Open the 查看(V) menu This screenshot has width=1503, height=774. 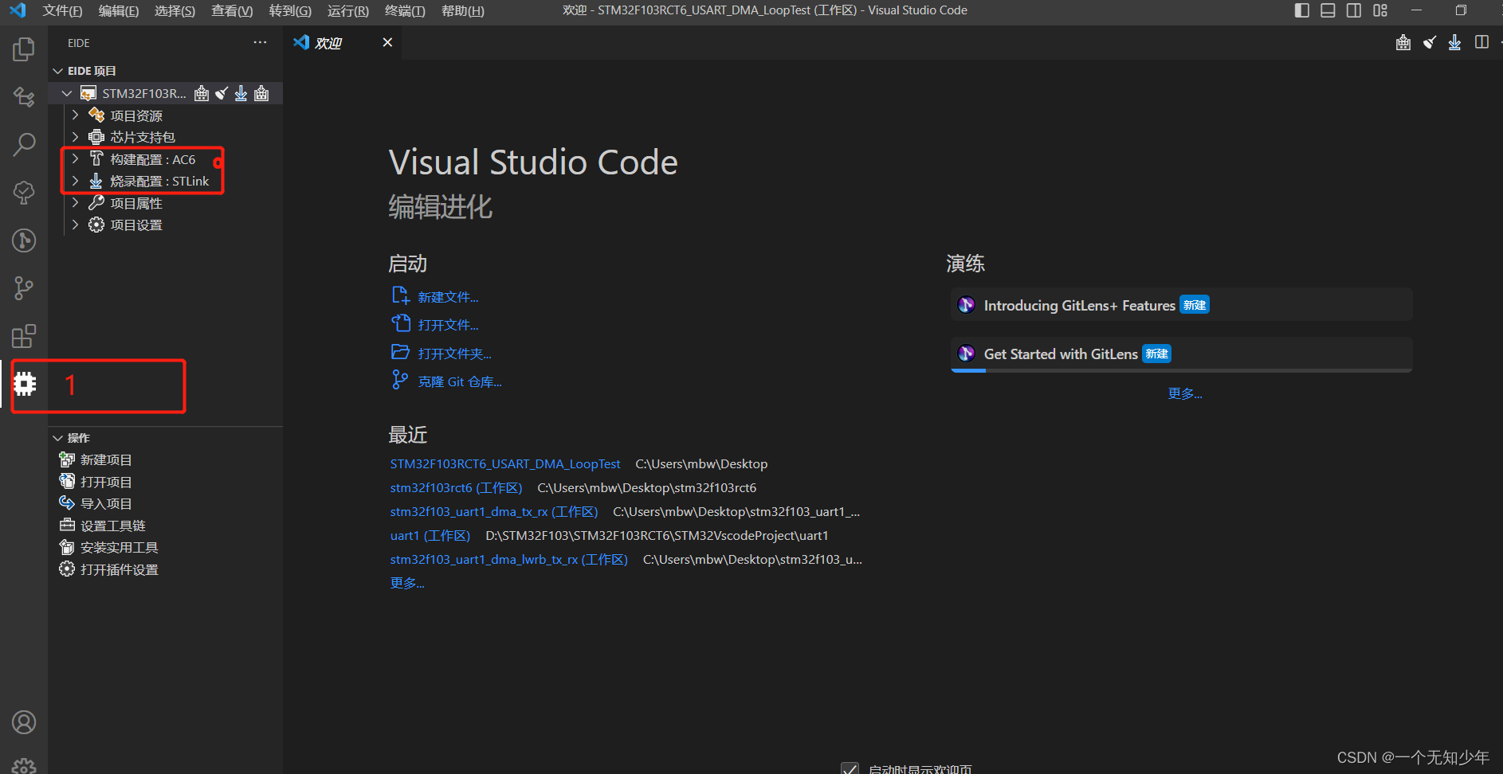pyautogui.click(x=232, y=10)
